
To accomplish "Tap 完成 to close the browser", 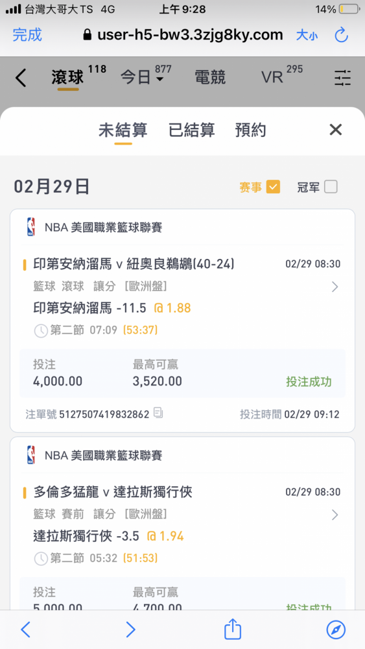I will point(27,35).
